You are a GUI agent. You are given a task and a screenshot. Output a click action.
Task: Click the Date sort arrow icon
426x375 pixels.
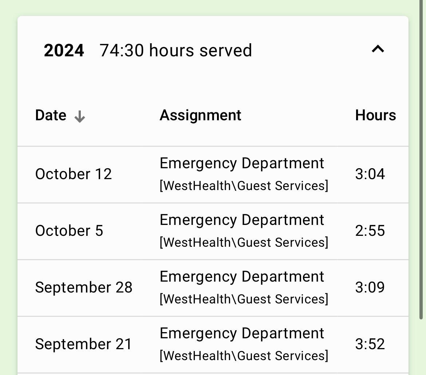[79, 117]
